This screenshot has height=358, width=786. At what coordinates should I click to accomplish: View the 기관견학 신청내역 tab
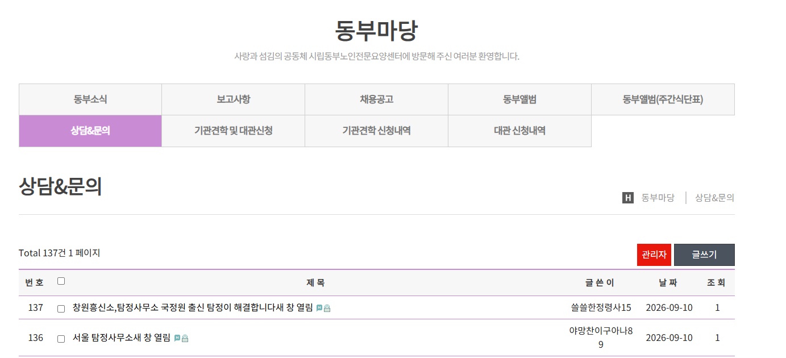[377, 131]
